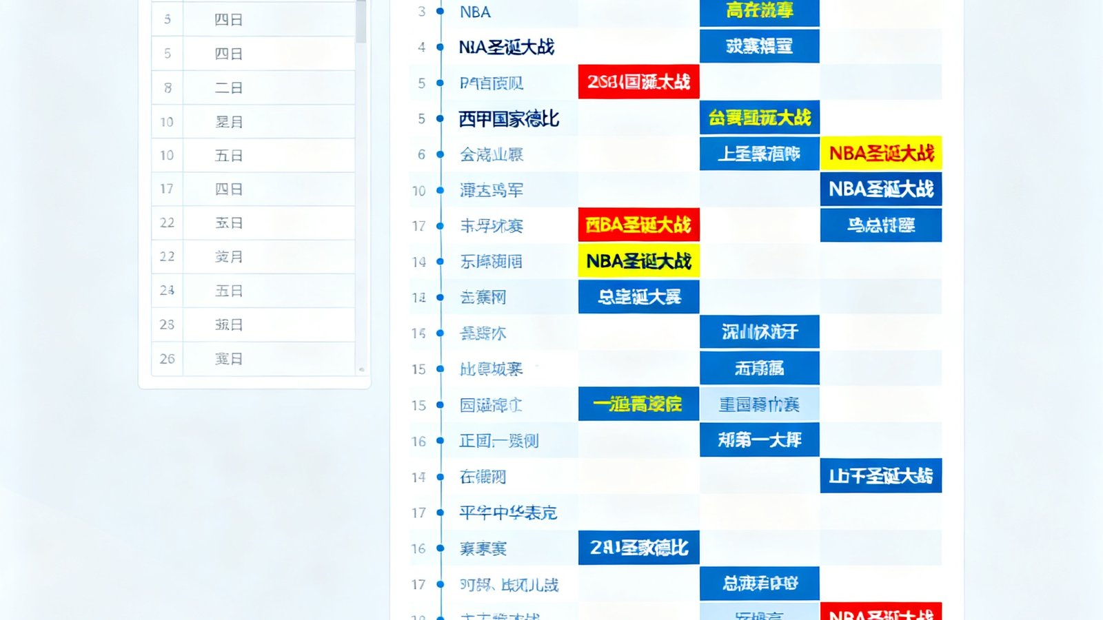Viewport: 1103px width, 620px height.
Task: Click the 平华中华表克 row label
Action: (x=508, y=513)
